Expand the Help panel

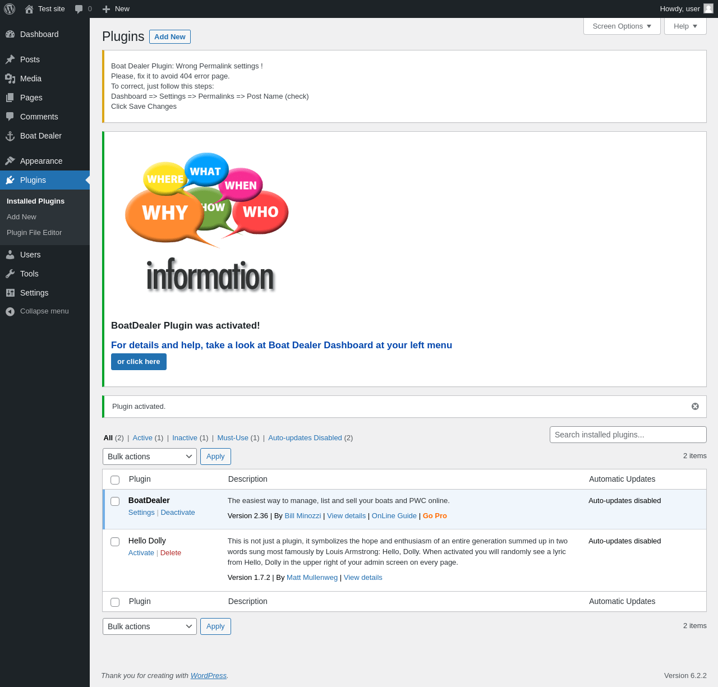point(685,26)
